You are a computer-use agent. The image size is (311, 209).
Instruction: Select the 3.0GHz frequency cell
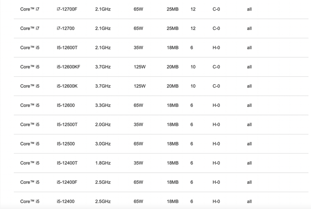(x=103, y=144)
